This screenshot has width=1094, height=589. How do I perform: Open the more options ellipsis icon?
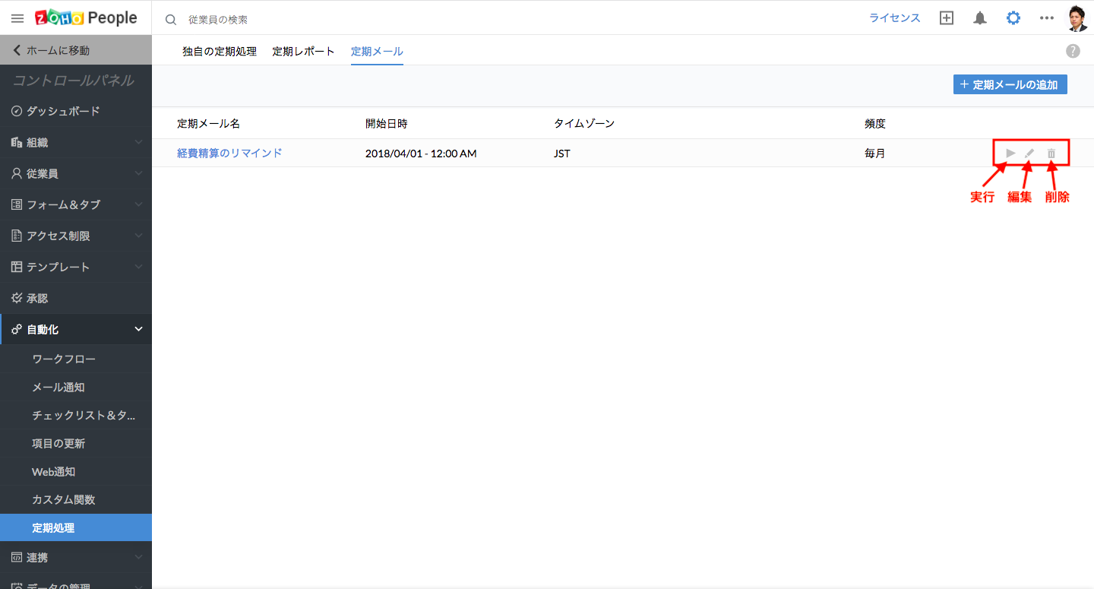click(x=1047, y=18)
